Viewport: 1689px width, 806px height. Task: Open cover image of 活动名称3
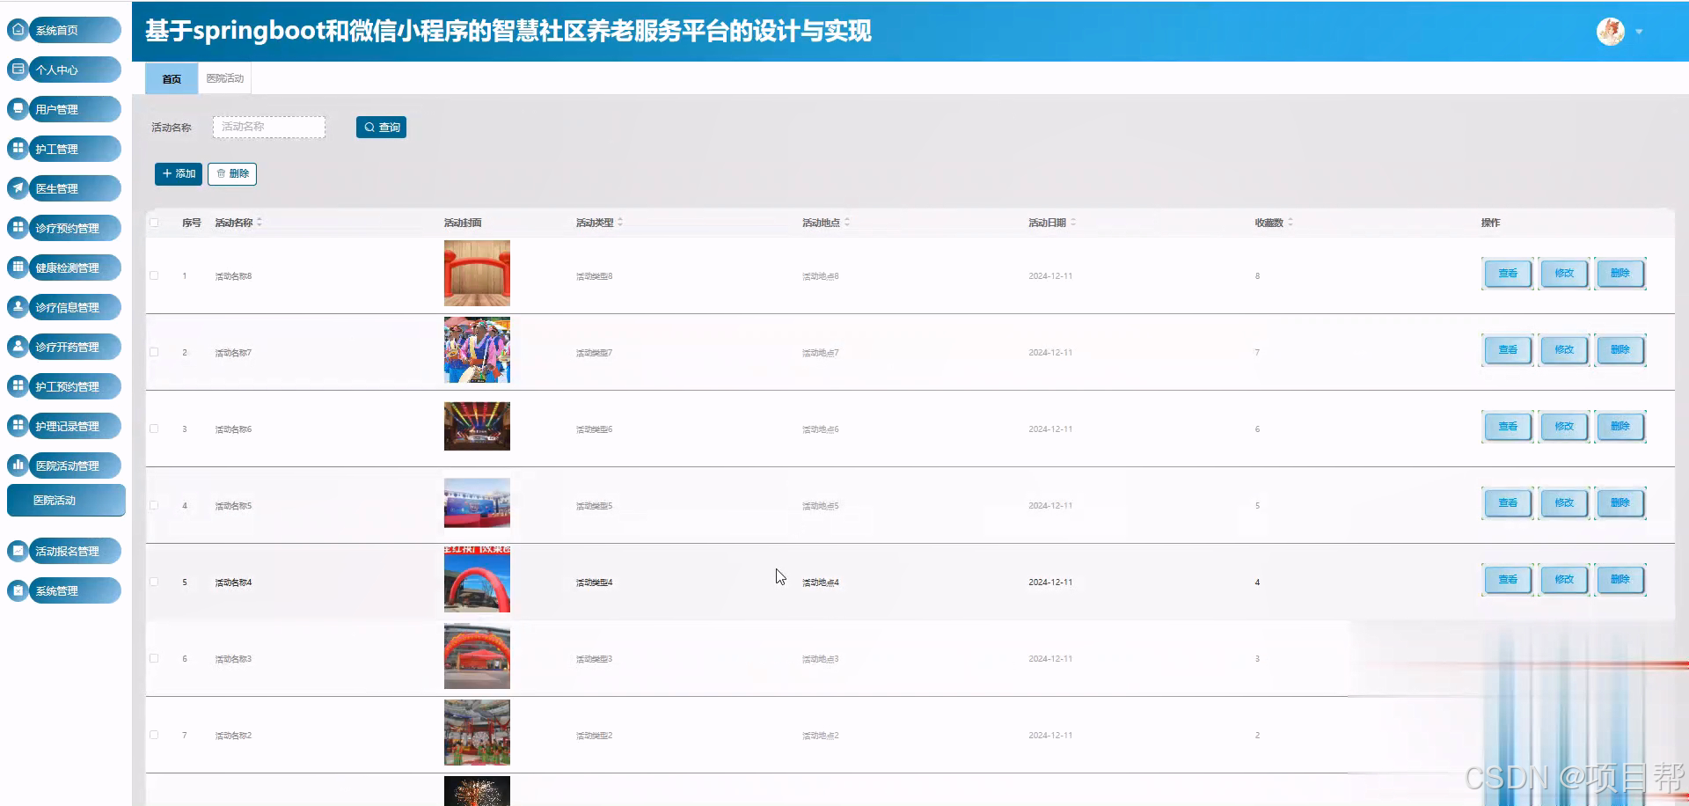477,656
